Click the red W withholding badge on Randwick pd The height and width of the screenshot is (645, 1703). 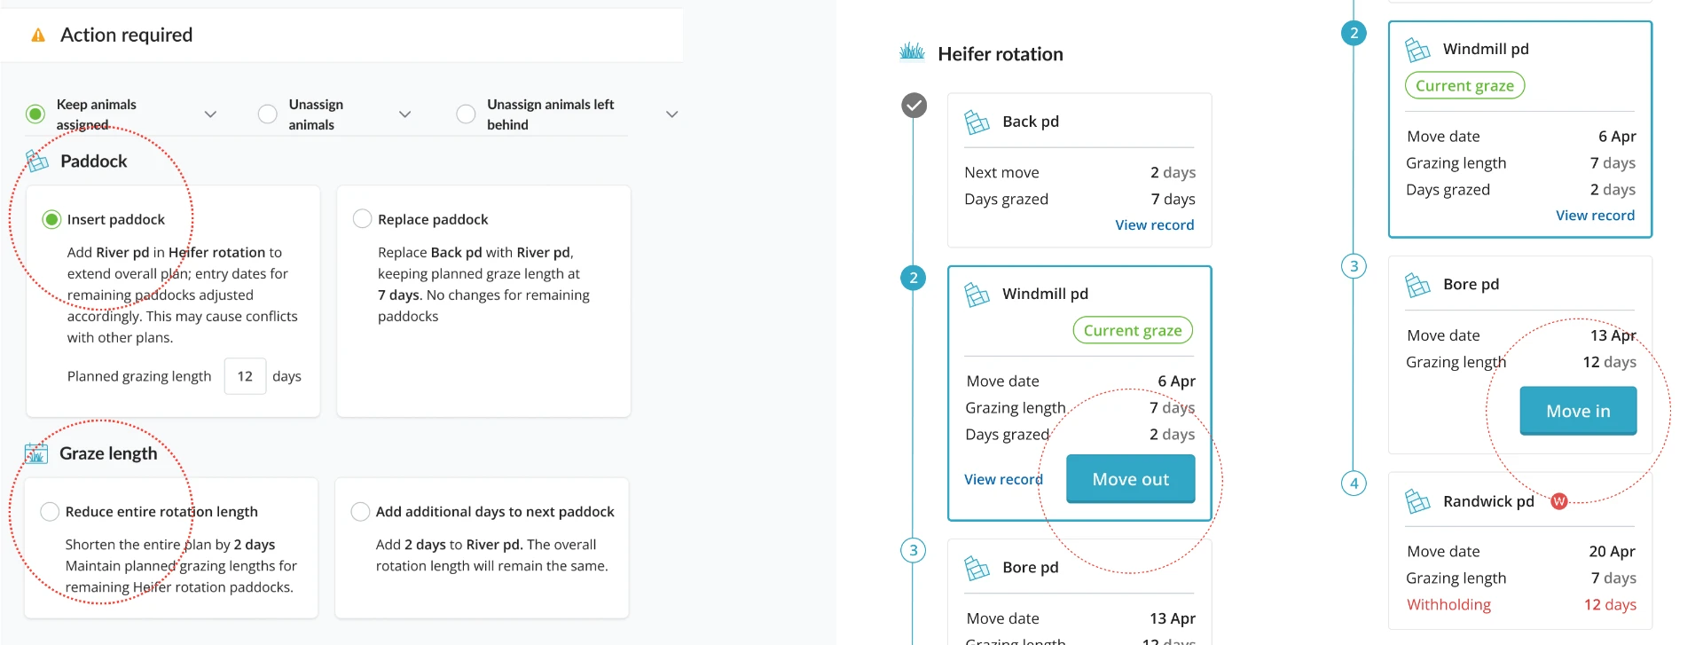1558,501
